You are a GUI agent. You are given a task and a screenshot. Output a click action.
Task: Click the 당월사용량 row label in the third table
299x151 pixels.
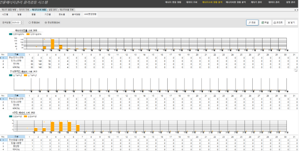[16, 143]
